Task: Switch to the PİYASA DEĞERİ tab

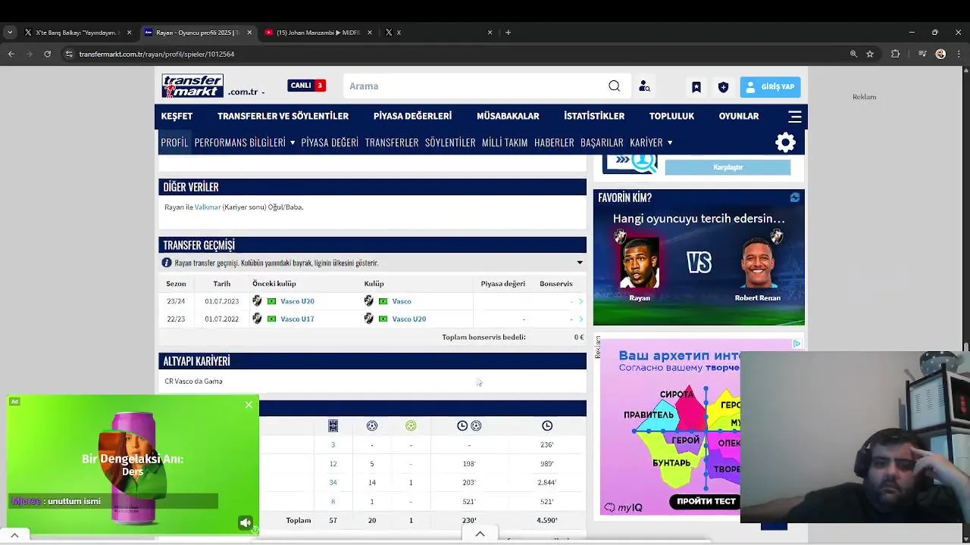Action: click(330, 142)
